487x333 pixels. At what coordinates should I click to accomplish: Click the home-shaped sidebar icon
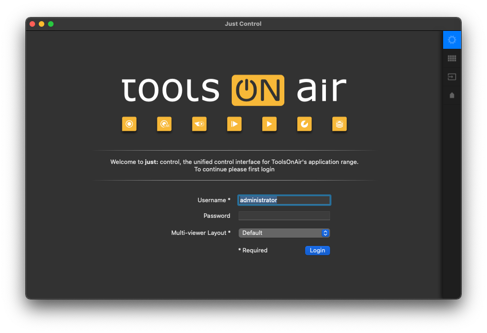tap(452, 95)
